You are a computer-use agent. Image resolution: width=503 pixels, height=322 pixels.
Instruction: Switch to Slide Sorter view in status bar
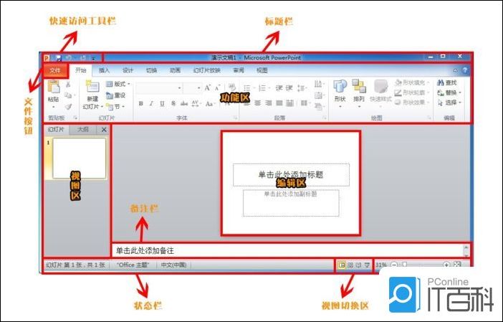click(350, 265)
